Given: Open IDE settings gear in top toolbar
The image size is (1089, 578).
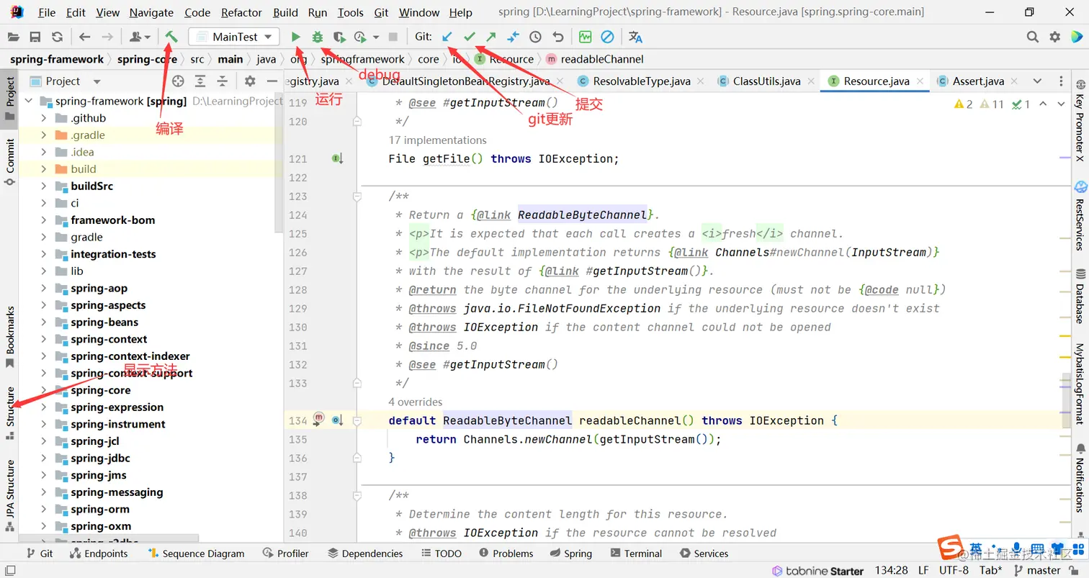Looking at the screenshot, I should coord(1055,37).
